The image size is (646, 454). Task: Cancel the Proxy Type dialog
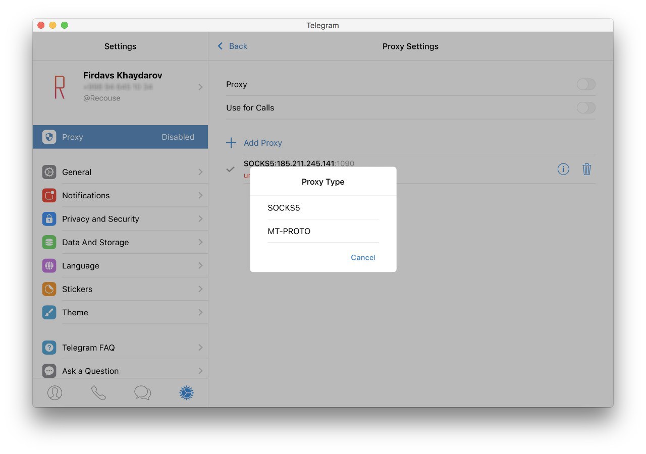pyautogui.click(x=363, y=257)
